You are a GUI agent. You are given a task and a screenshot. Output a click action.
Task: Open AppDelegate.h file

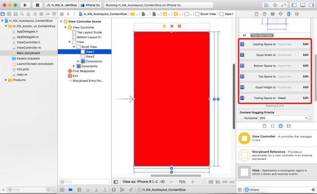tap(27, 32)
